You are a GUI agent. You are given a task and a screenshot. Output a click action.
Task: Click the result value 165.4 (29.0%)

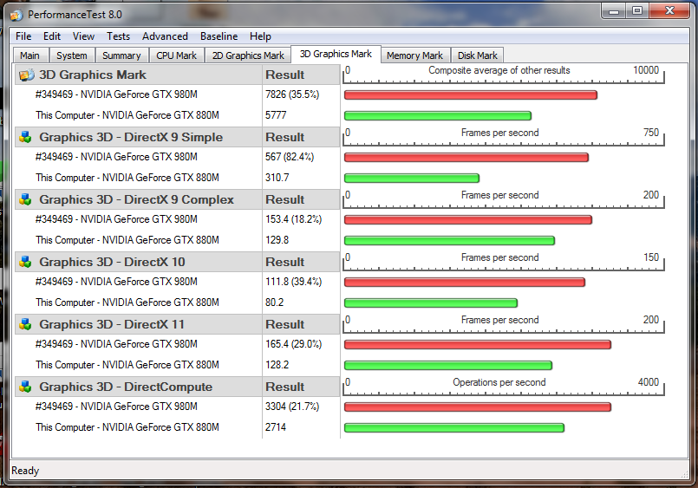coord(293,344)
